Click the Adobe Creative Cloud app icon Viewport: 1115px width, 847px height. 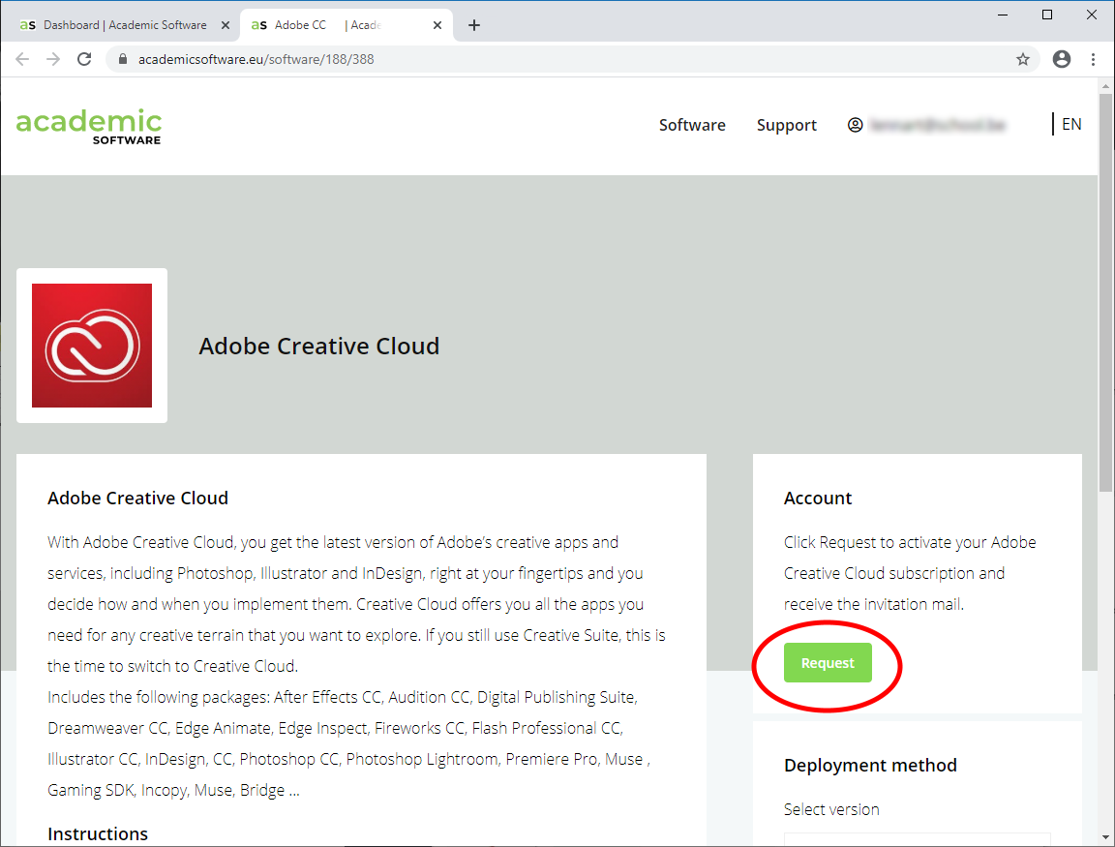click(92, 346)
